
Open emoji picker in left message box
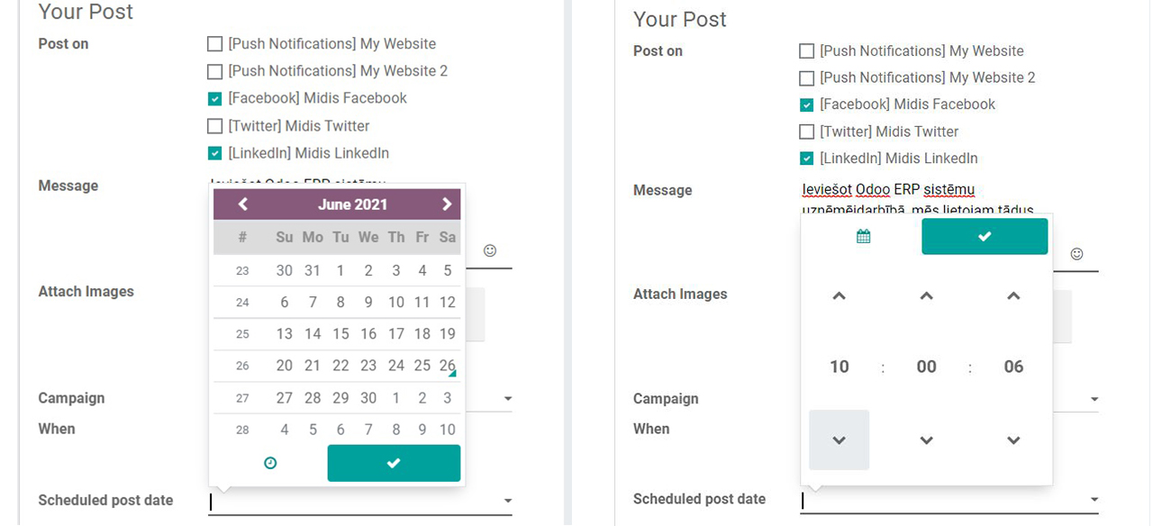point(490,250)
